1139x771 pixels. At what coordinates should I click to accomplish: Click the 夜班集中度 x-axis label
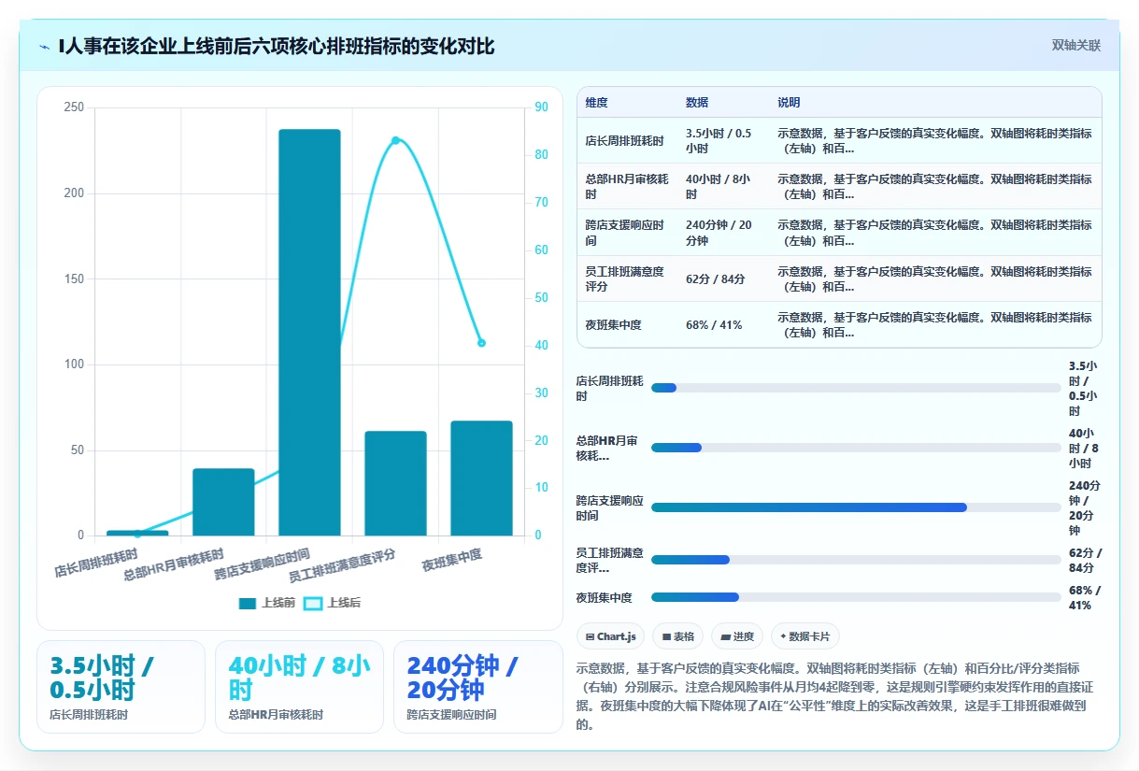coord(452,561)
